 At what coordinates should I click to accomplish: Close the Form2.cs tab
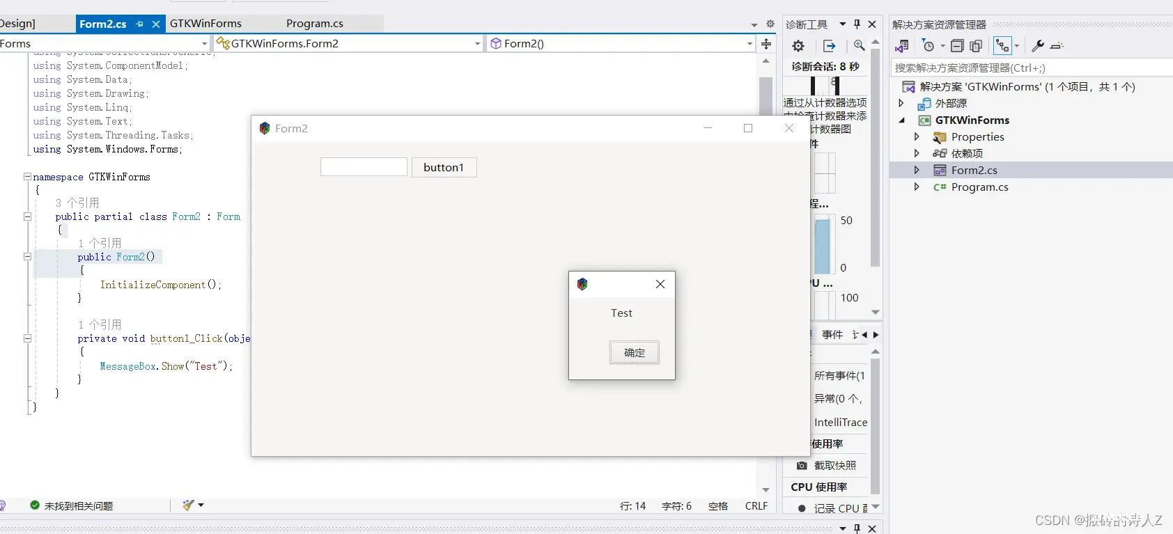coord(156,24)
